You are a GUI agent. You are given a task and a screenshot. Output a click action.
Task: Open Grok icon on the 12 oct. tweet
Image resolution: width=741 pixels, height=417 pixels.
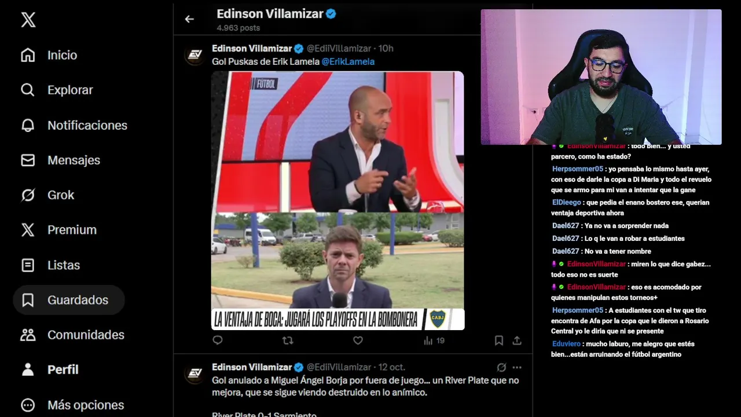[501, 367]
